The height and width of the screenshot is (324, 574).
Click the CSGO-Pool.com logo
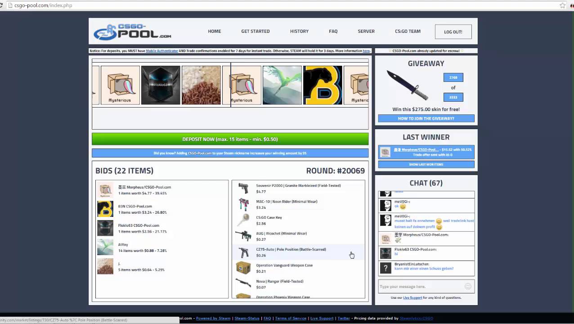tap(132, 31)
